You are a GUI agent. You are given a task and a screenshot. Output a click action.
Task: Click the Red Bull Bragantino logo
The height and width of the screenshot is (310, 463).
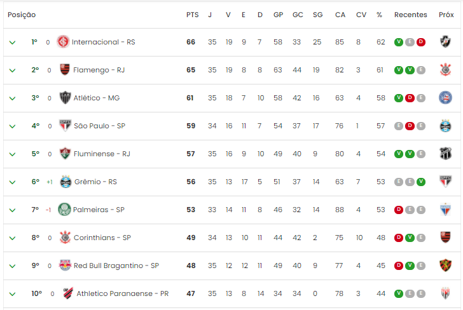[x=65, y=265]
